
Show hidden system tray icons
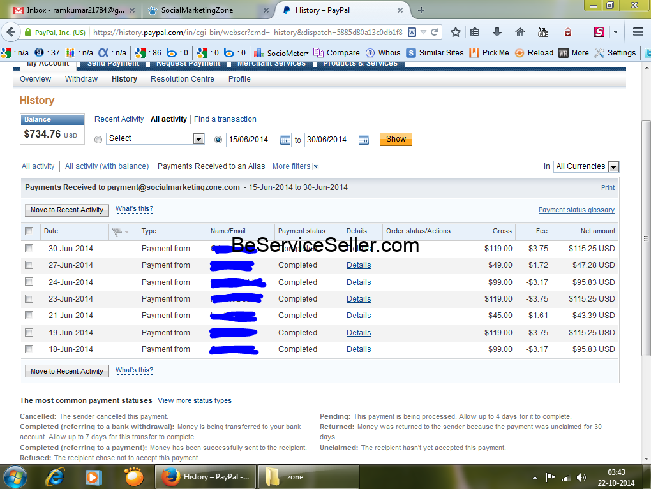pyautogui.click(x=535, y=478)
